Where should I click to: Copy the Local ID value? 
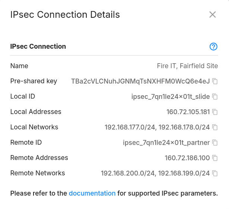[215, 97]
